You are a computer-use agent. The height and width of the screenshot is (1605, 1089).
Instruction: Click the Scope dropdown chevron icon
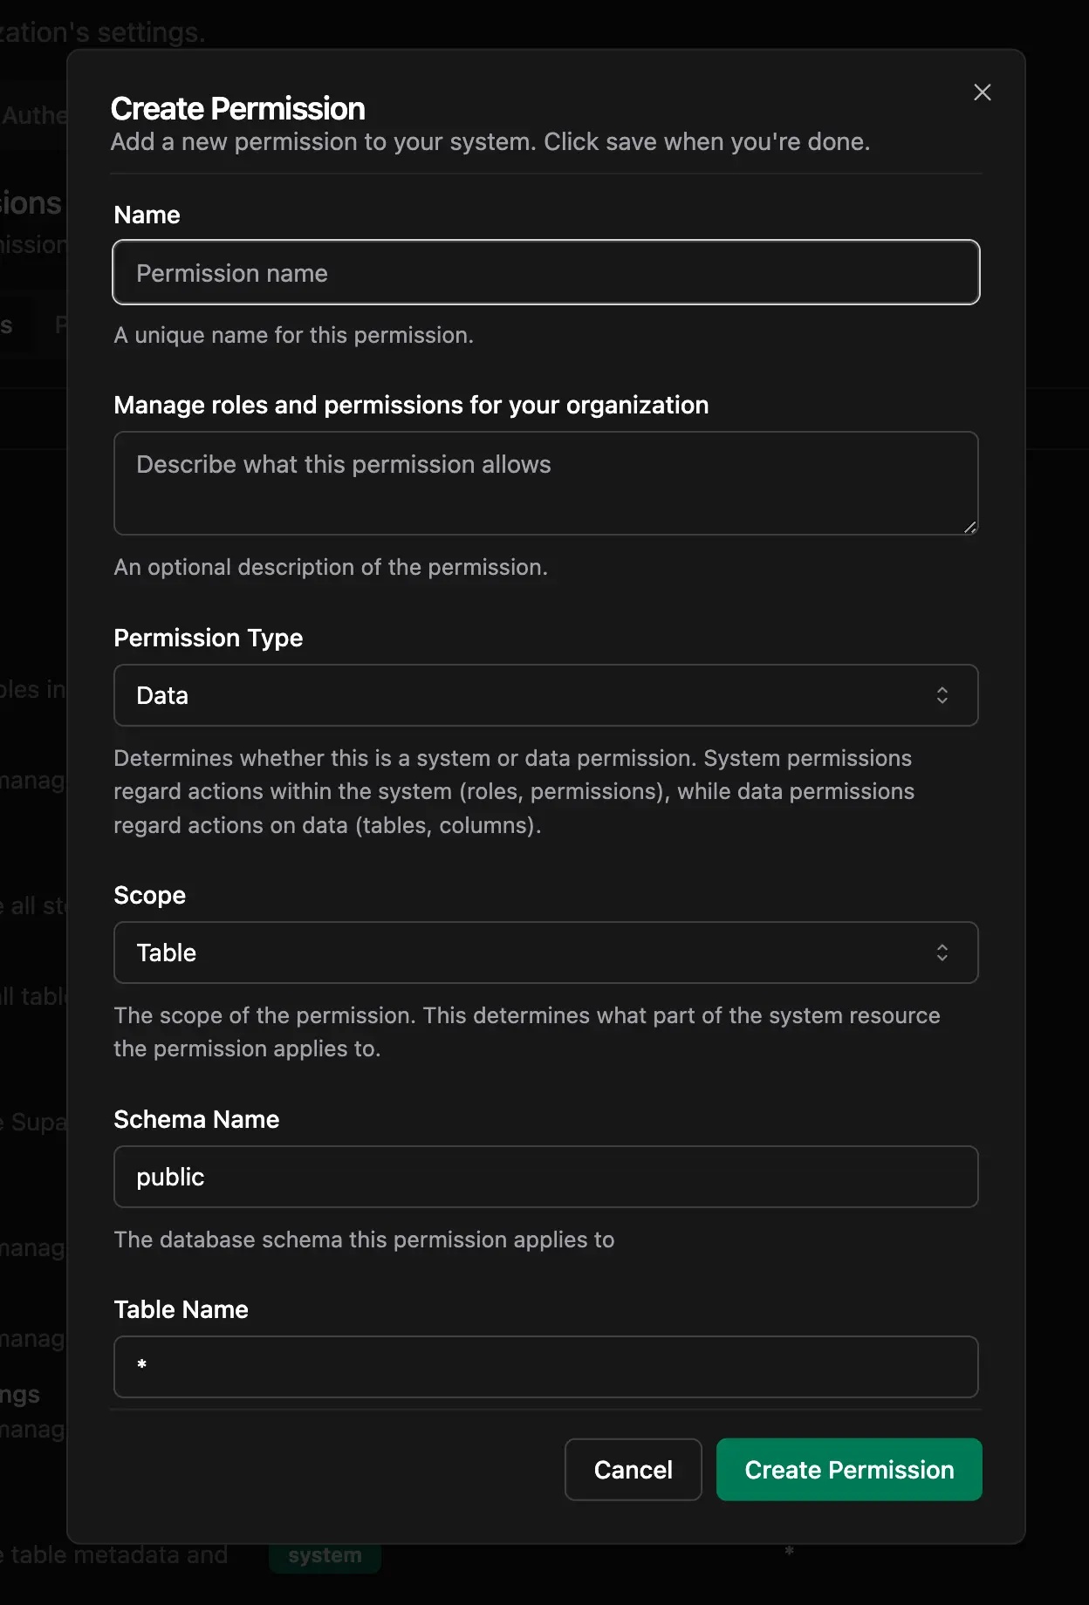943,953
